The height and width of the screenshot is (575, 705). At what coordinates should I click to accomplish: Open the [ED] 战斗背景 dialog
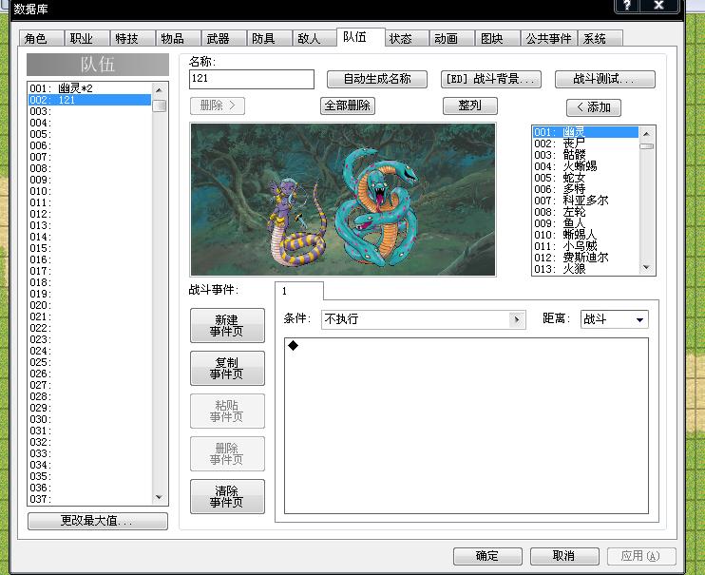(x=491, y=79)
